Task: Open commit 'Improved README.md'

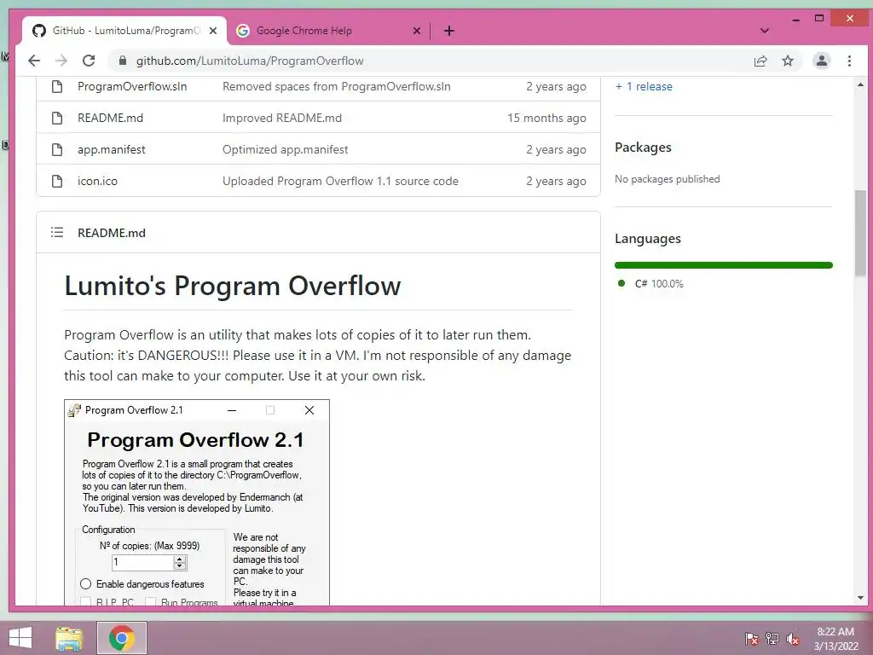Action: tap(281, 118)
